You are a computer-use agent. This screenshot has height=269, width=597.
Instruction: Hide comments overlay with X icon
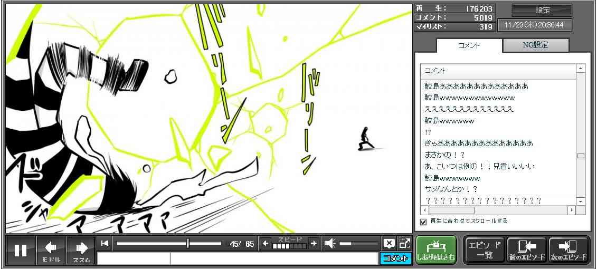(x=389, y=243)
